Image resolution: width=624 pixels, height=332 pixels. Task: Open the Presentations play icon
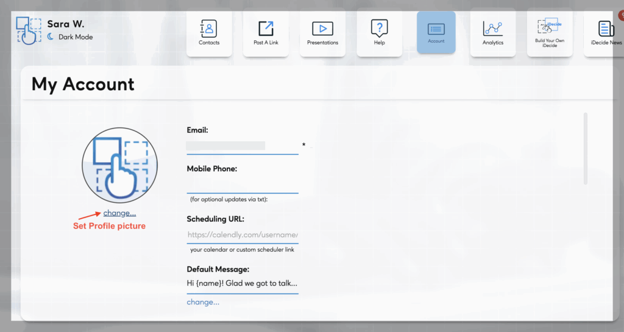[322, 34]
